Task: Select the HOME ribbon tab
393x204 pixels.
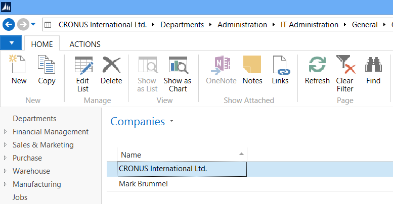Action: 42,44
